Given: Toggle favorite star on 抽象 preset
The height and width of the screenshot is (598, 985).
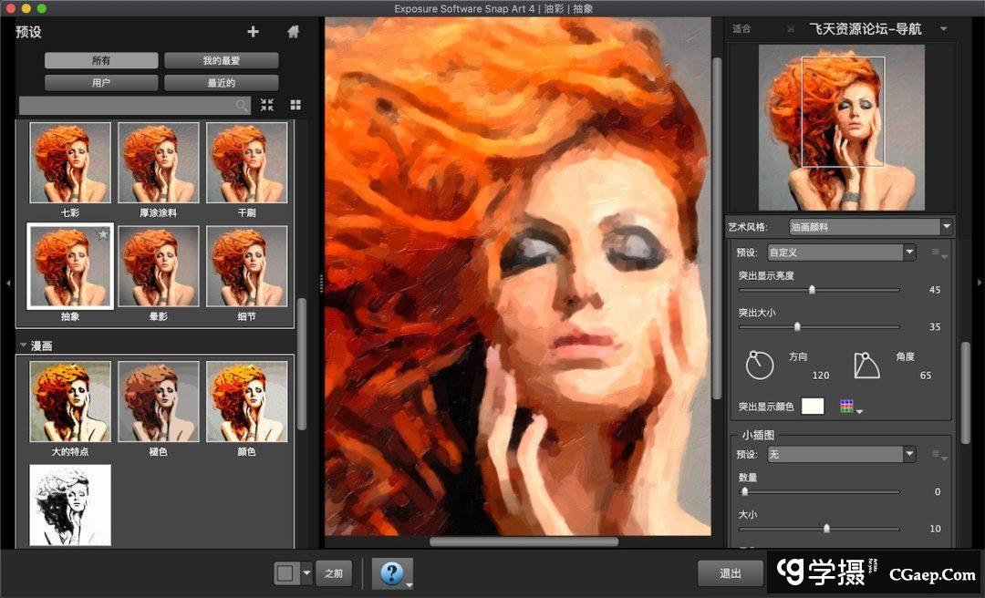Looking at the screenshot, I should (103, 235).
